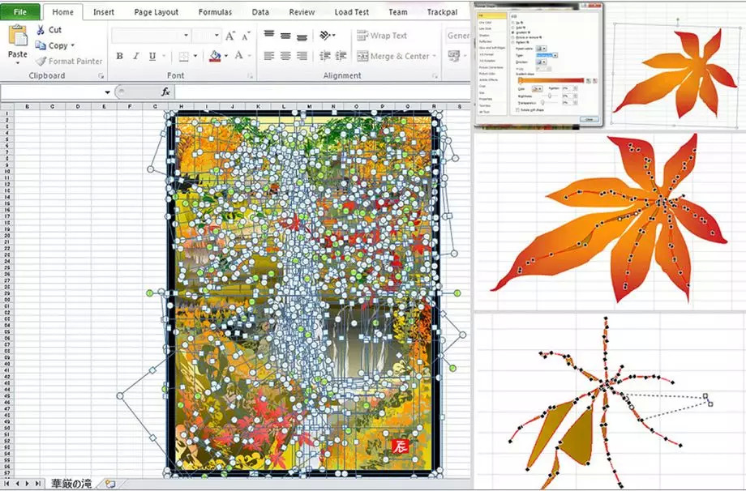Click the text orientation icon

tap(325, 35)
